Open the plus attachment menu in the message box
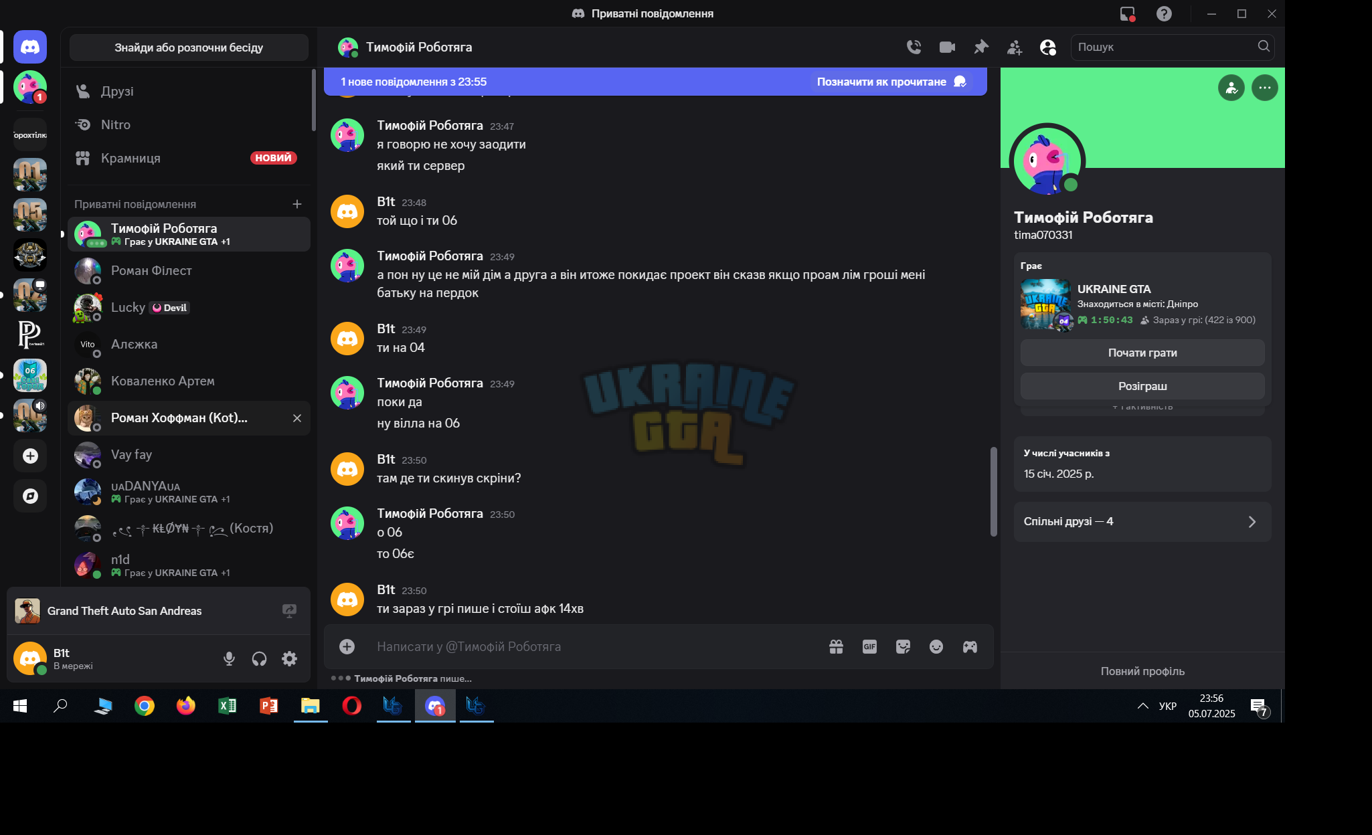 click(347, 646)
